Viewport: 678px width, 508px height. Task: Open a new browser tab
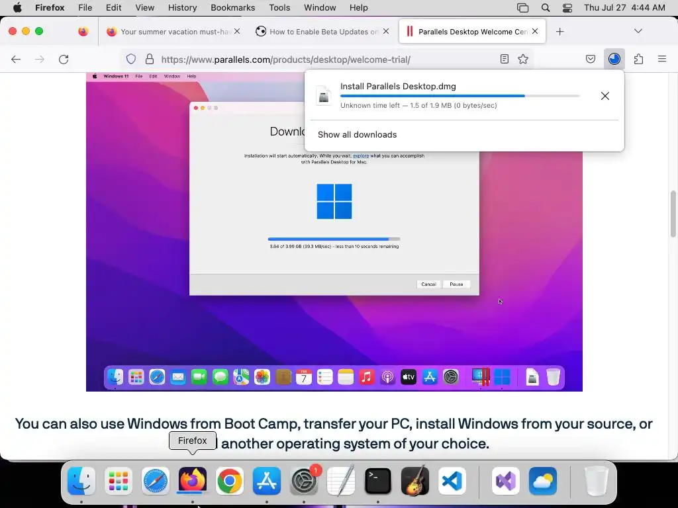(560, 32)
